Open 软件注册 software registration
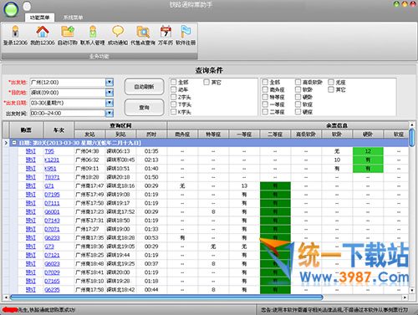418x315 pixels. [x=186, y=35]
